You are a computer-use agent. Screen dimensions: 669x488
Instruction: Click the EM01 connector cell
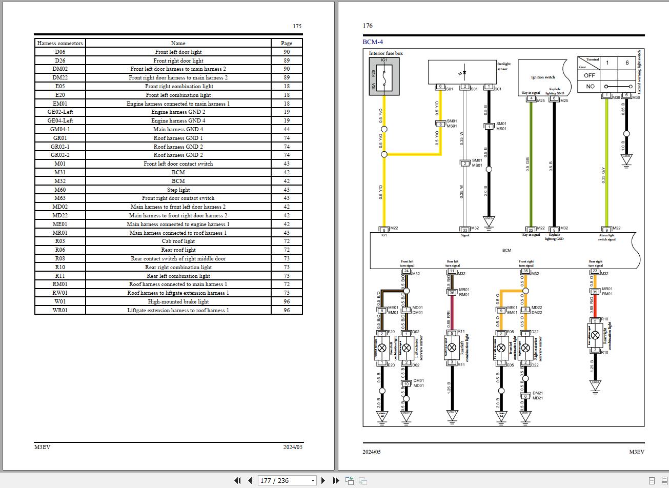tap(60, 104)
